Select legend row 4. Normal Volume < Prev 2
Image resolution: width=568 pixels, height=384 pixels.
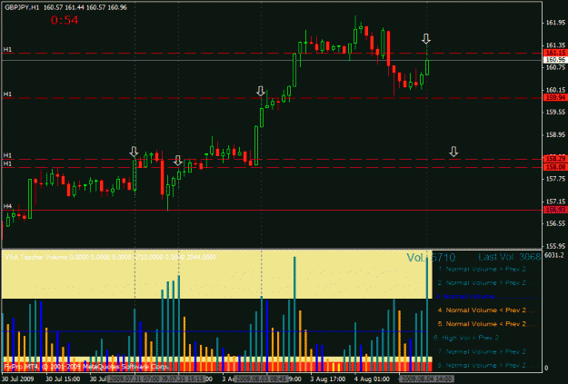(x=488, y=310)
